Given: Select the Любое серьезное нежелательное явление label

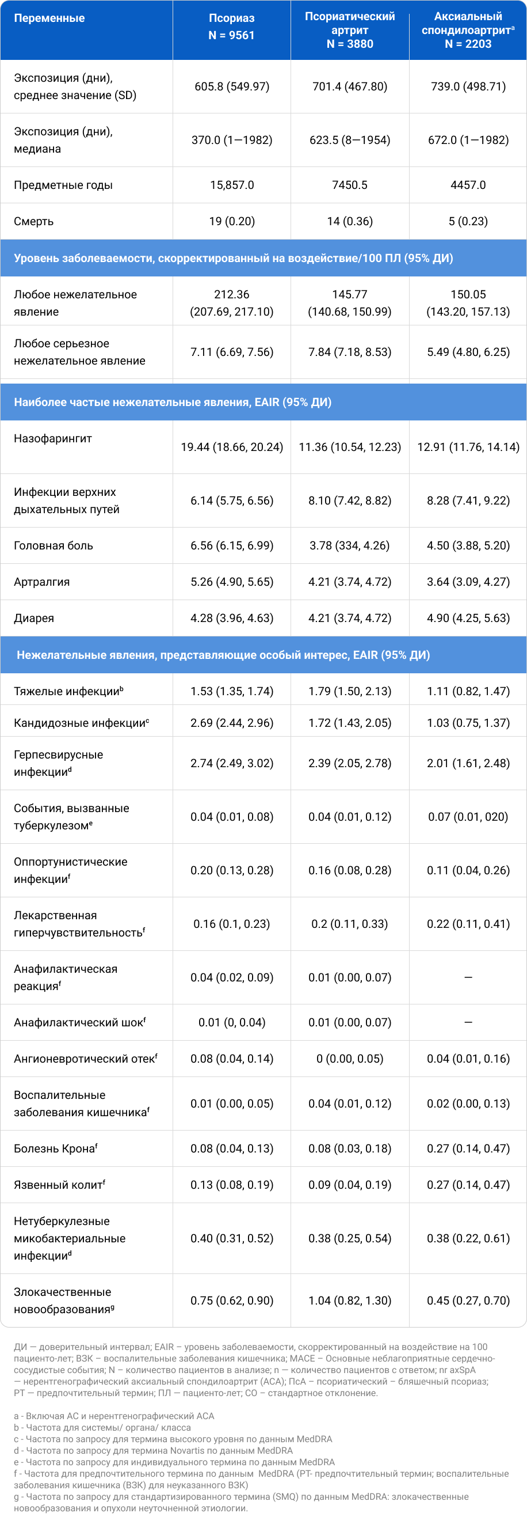Looking at the screenshot, I should click(x=79, y=352).
